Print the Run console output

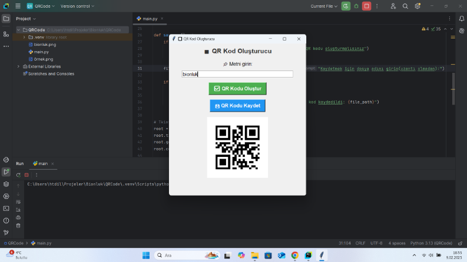pos(18,218)
